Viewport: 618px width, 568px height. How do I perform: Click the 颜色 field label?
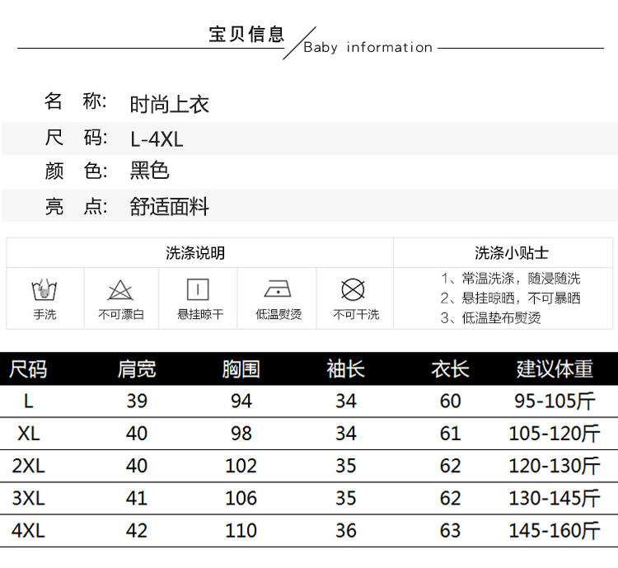76,171
